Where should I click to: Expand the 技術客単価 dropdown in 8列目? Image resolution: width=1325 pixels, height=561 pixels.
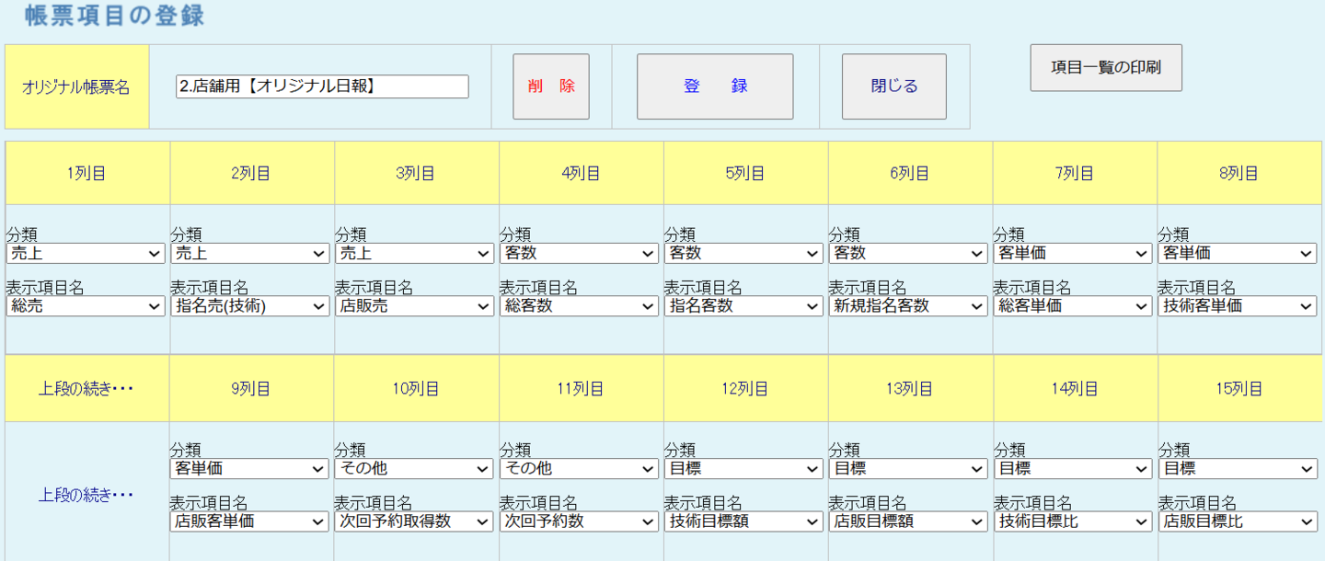coord(1238,306)
